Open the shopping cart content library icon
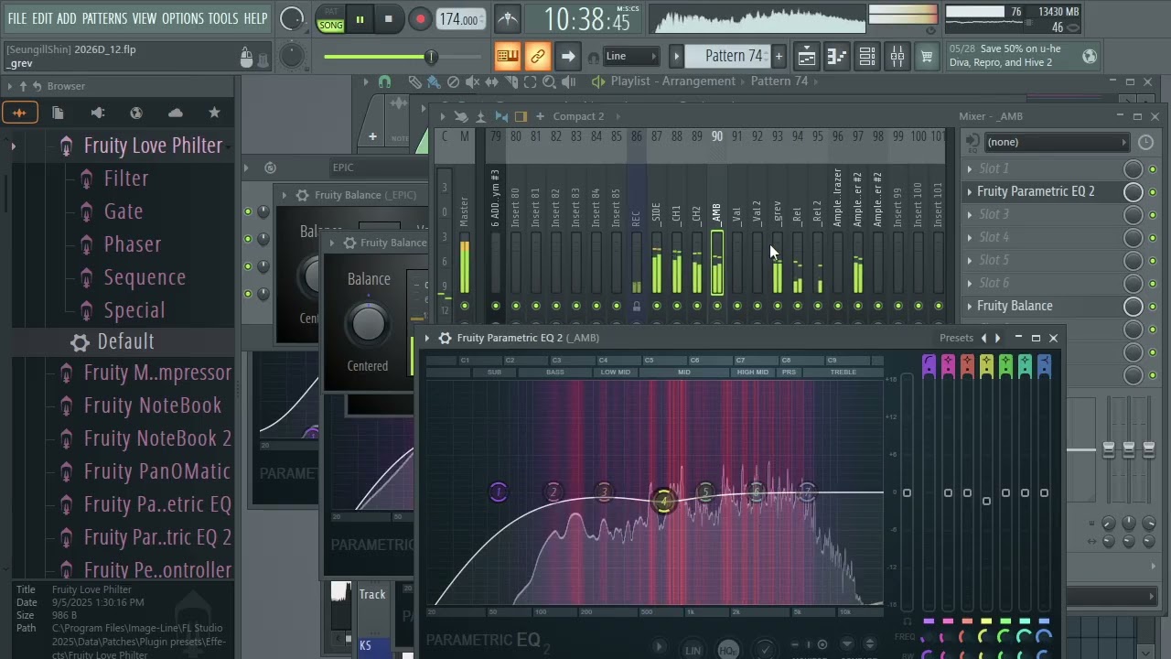1171x659 pixels. pos(927,57)
